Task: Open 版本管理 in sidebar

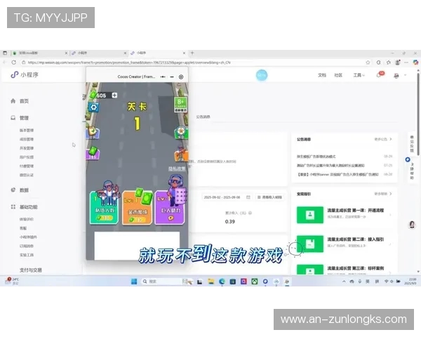Action: 27,131
